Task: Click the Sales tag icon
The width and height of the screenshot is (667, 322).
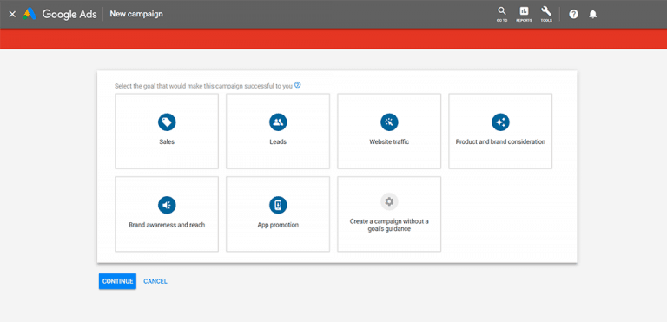Action: [x=167, y=122]
